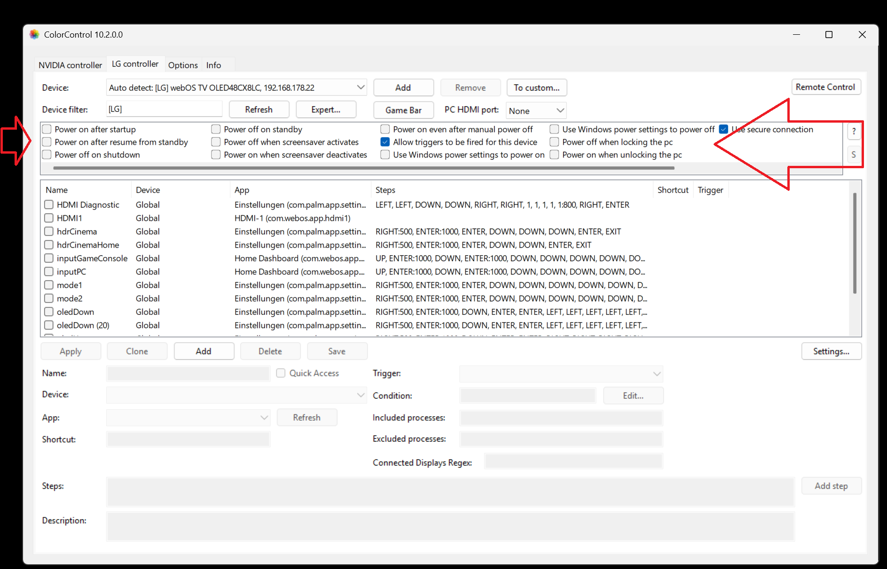Check Power off when locking the pc
Viewport: 887px width, 569px height.
pos(554,142)
